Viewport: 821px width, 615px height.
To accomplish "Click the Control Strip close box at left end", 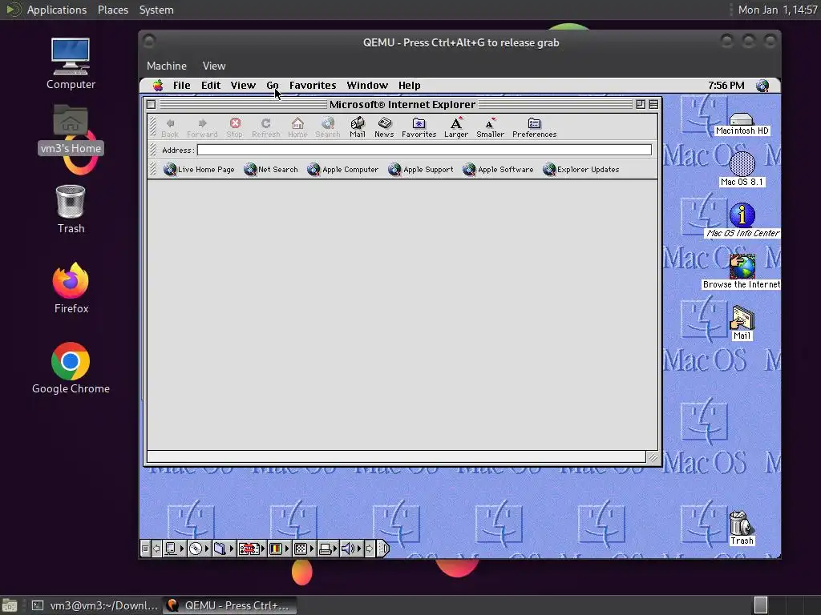I will [x=145, y=549].
